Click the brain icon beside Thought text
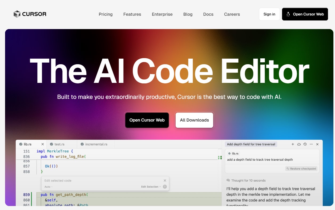This screenshot has height=210, width=335. [228, 180]
